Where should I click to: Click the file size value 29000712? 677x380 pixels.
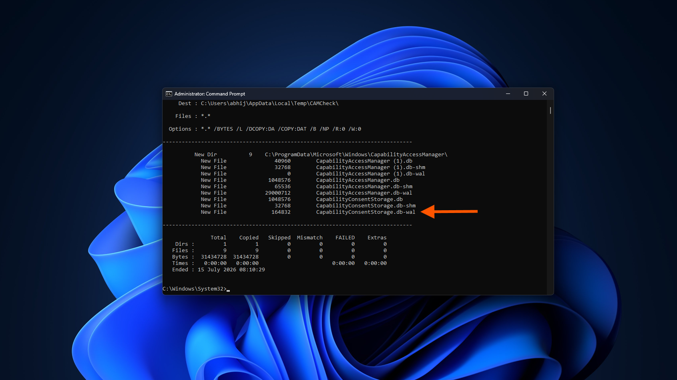[278, 193]
